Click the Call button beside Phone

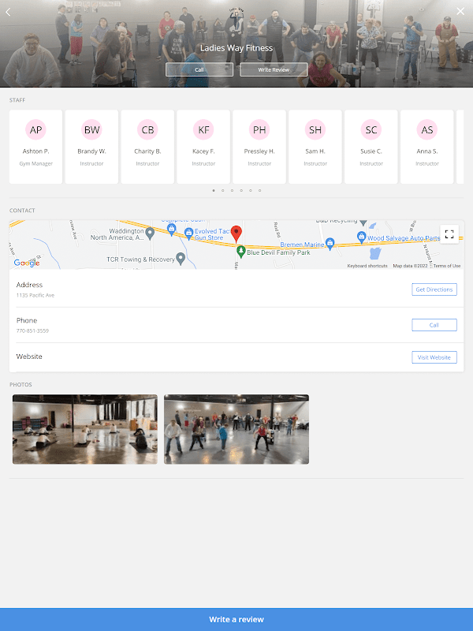(434, 325)
